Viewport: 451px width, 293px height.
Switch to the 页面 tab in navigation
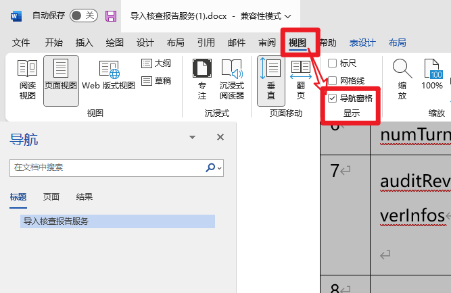coord(51,197)
